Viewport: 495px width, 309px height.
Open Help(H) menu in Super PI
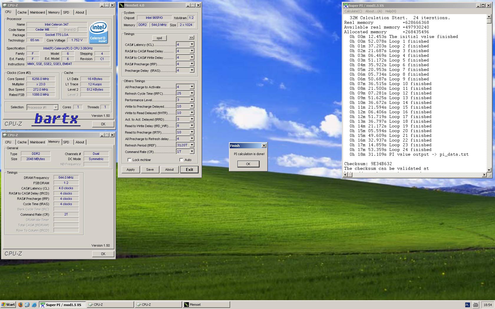point(391,11)
